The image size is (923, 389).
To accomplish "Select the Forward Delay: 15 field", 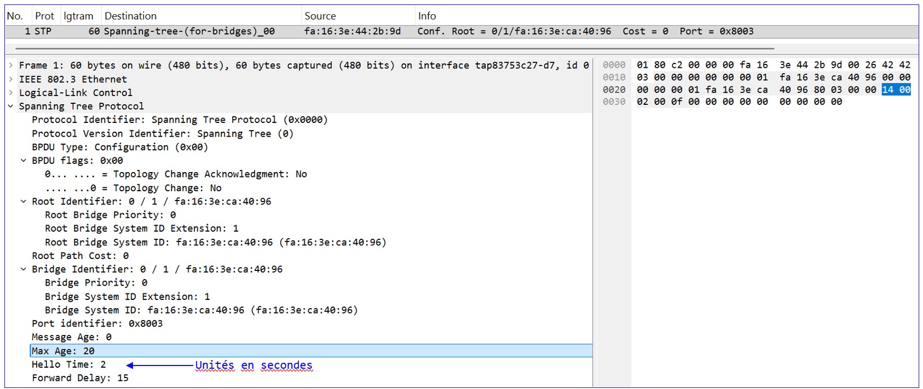I will 80,378.
